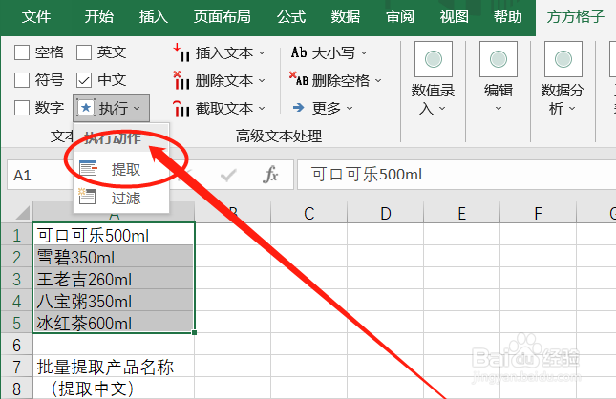
Task: Click the formula bar confirm checkmark
Action: pos(228,175)
